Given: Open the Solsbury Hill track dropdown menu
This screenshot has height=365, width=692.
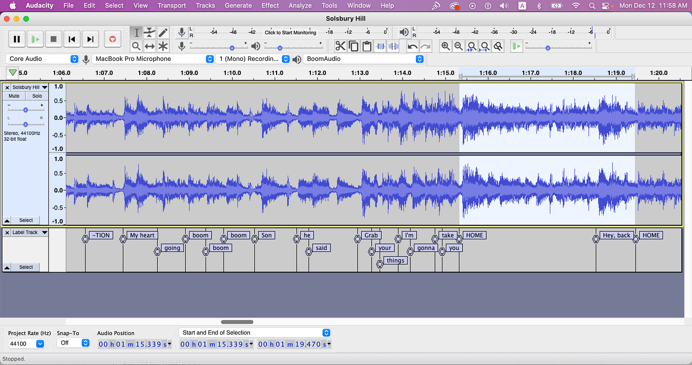Looking at the screenshot, I should click(x=45, y=87).
